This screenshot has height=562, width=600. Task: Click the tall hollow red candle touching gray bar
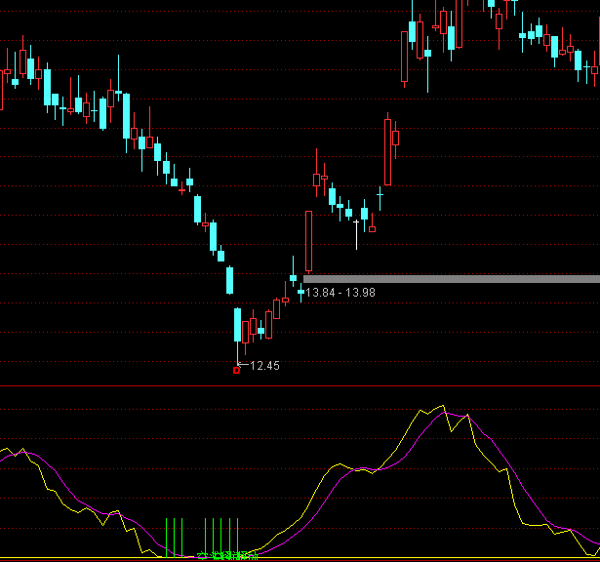coord(308,241)
